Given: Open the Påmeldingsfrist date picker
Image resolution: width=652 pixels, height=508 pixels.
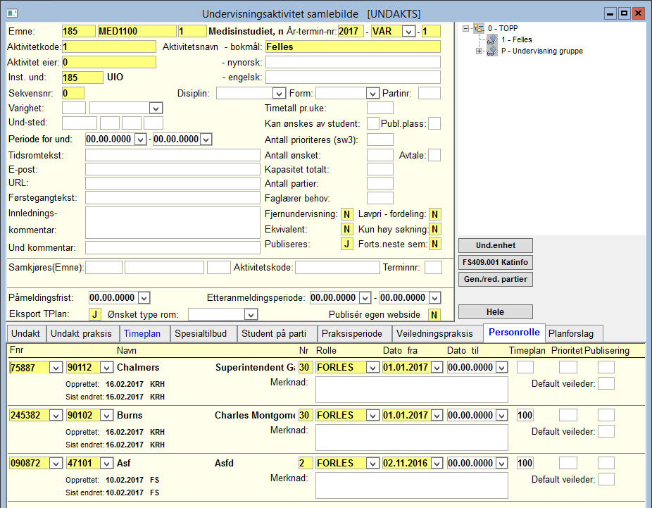Looking at the screenshot, I should point(144,298).
